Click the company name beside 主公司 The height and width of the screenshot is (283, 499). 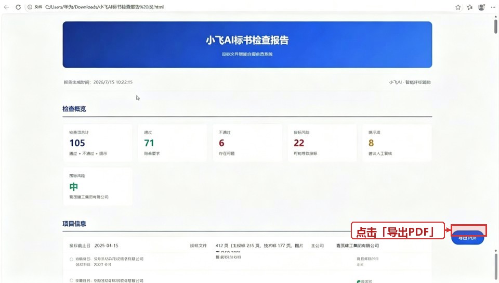[x=358, y=246]
